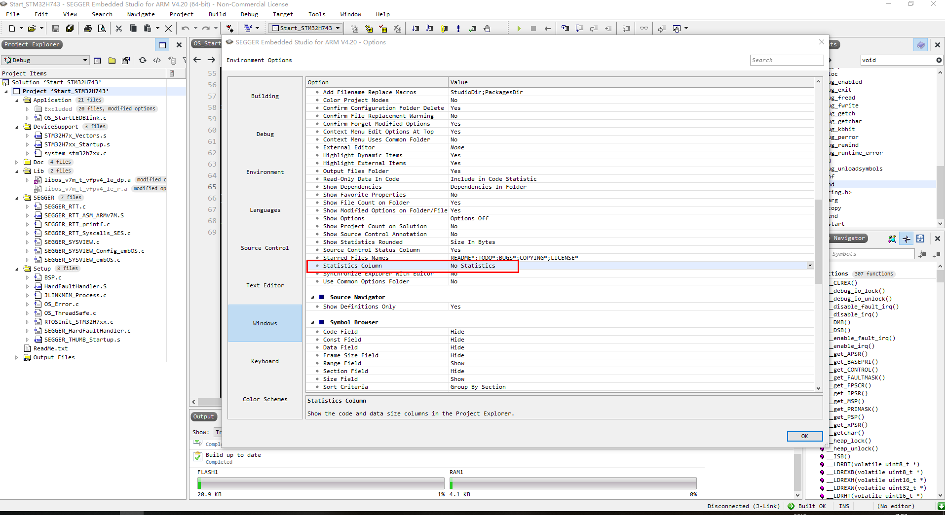Viewport: 945px width, 515px height.
Task: Select the Text Editor options category
Action: pos(265,285)
